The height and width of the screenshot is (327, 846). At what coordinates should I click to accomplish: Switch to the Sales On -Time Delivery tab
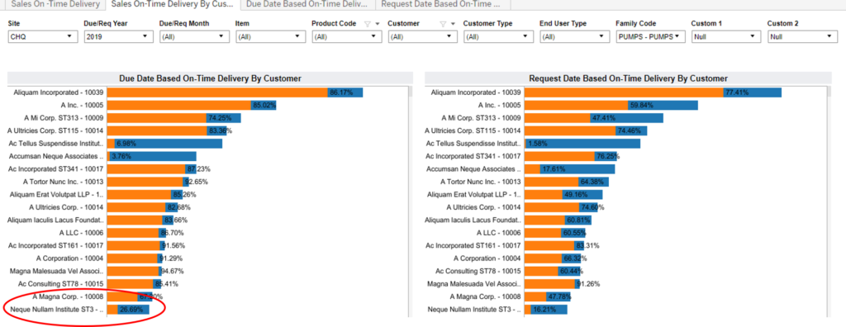52,4
